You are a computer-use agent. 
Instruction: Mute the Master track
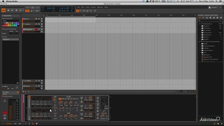click(x=42, y=86)
